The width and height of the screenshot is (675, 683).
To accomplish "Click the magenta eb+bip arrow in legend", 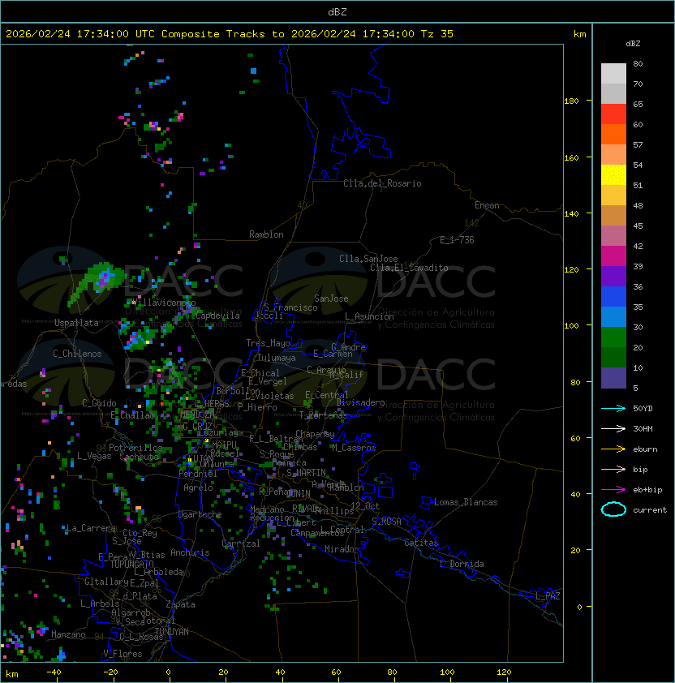I will coord(613,490).
